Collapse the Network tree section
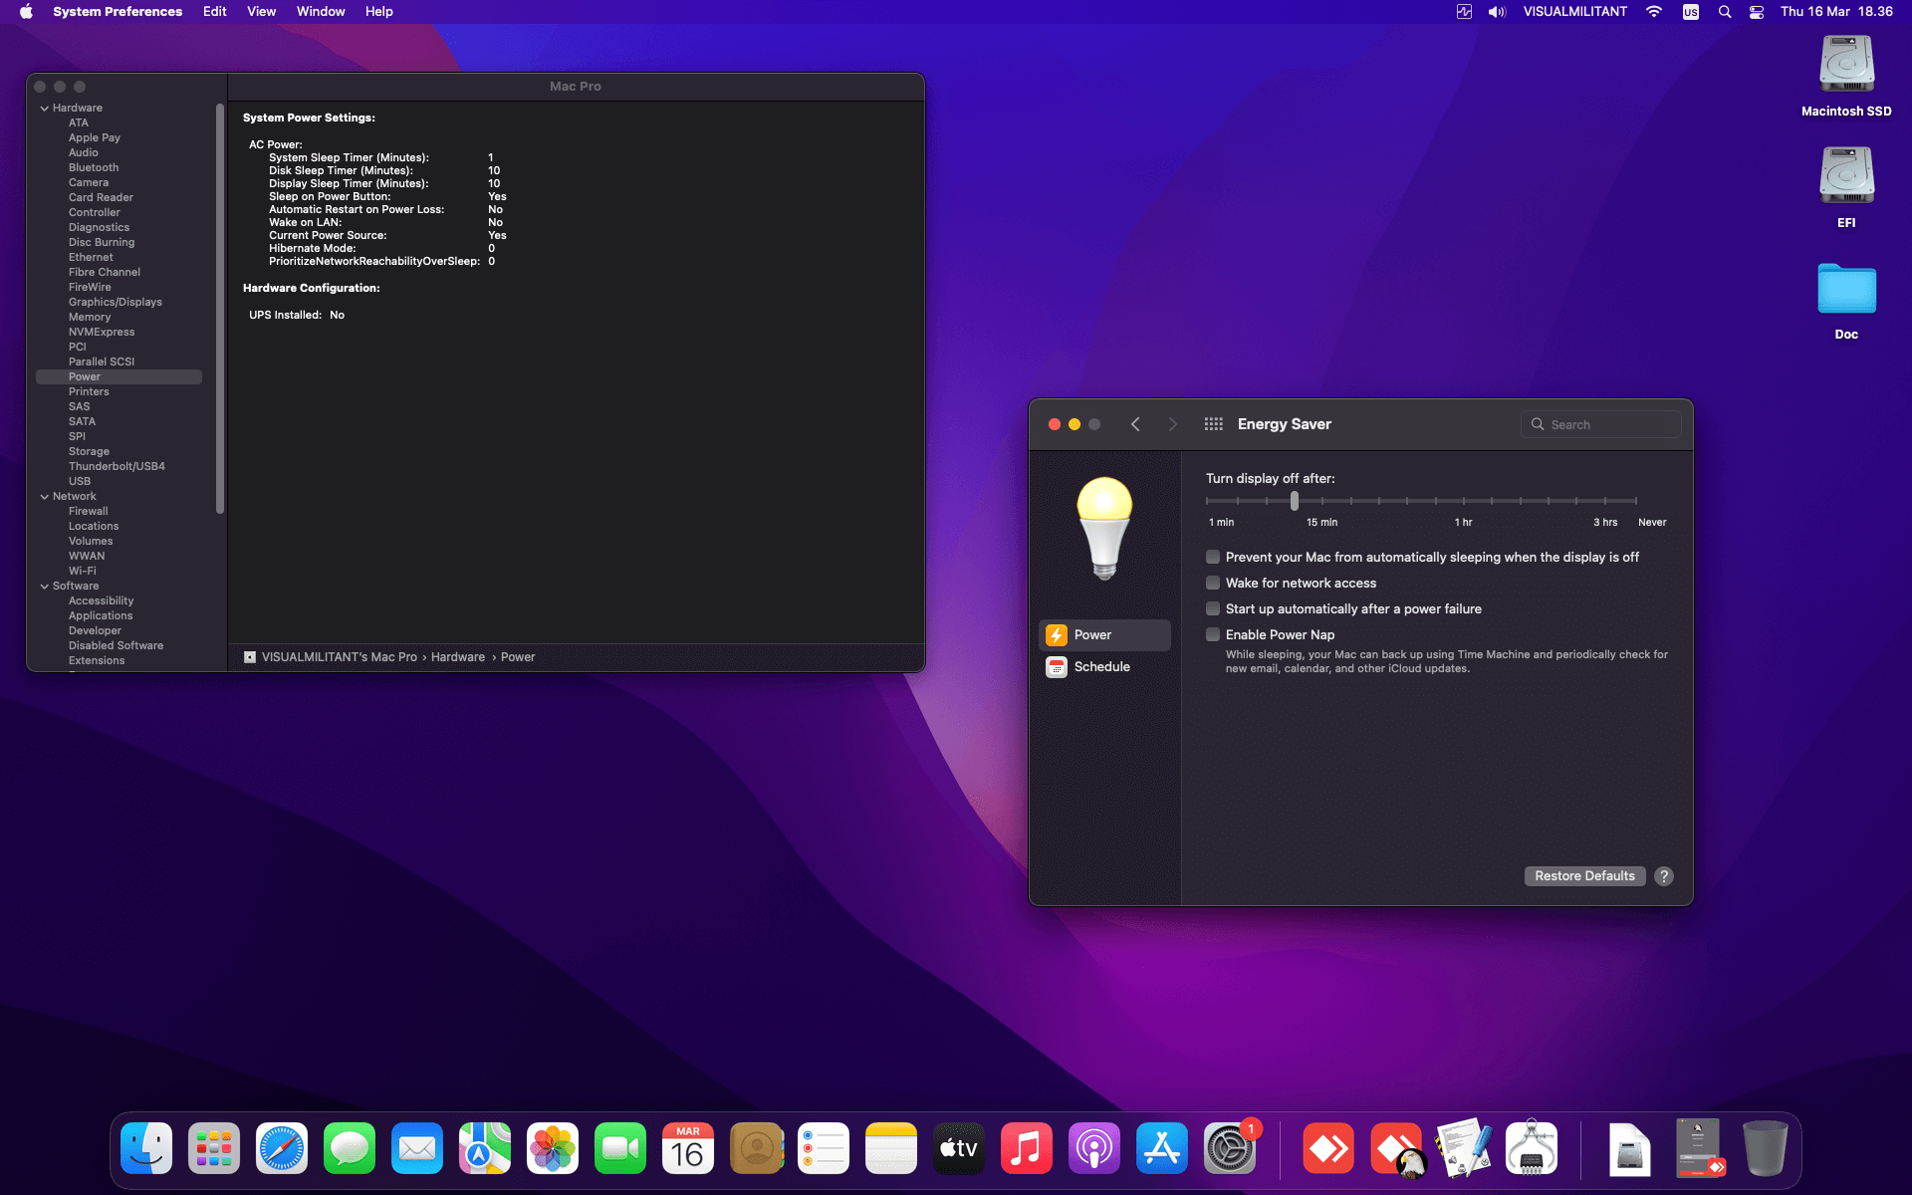The image size is (1912, 1195). 45,497
